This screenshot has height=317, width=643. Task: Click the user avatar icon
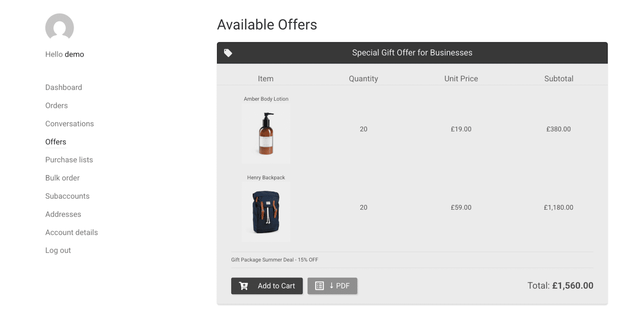(x=59, y=27)
